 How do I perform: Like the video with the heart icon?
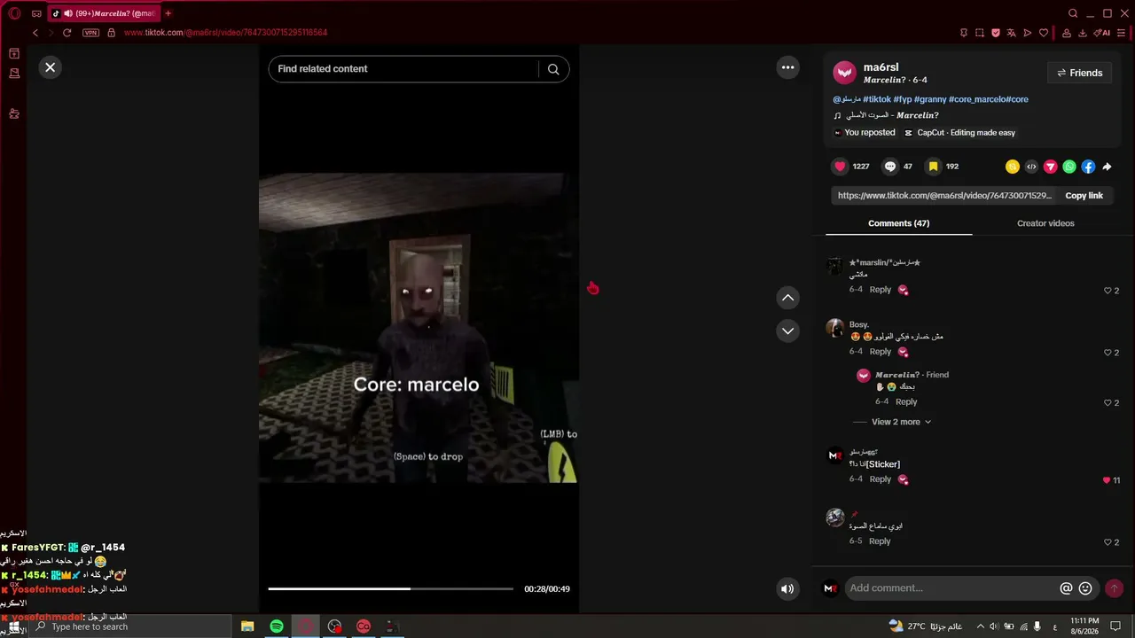(x=840, y=167)
